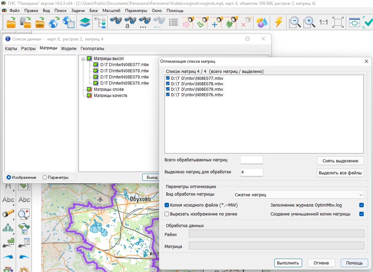Select the 1:1 scale tool

[x=324, y=22]
